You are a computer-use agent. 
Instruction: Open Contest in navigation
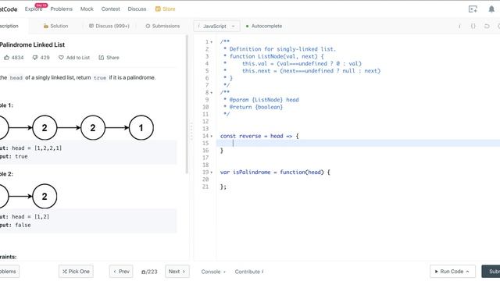(x=110, y=9)
